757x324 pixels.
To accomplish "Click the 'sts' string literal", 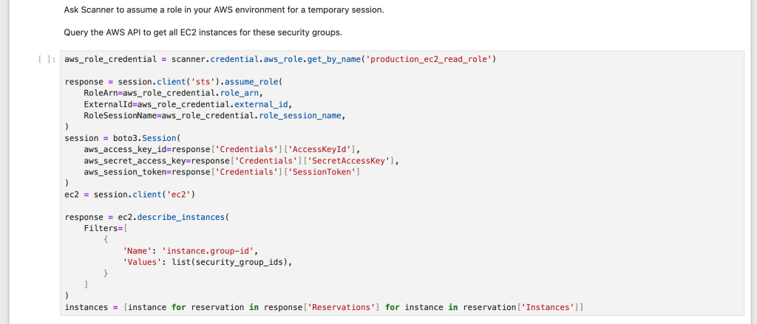I will tap(201, 82).
